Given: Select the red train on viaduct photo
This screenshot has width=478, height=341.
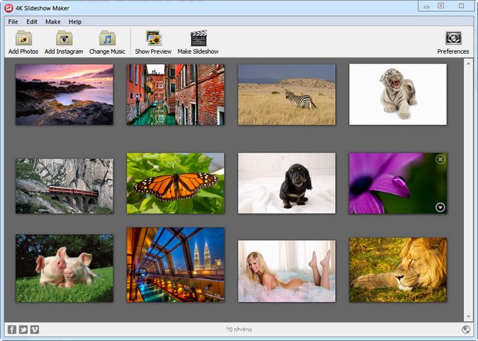Looking at the screenshot, I should [x=64, y=186].
